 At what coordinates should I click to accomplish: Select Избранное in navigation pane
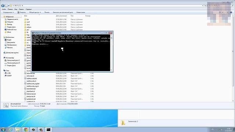point(10,17)
